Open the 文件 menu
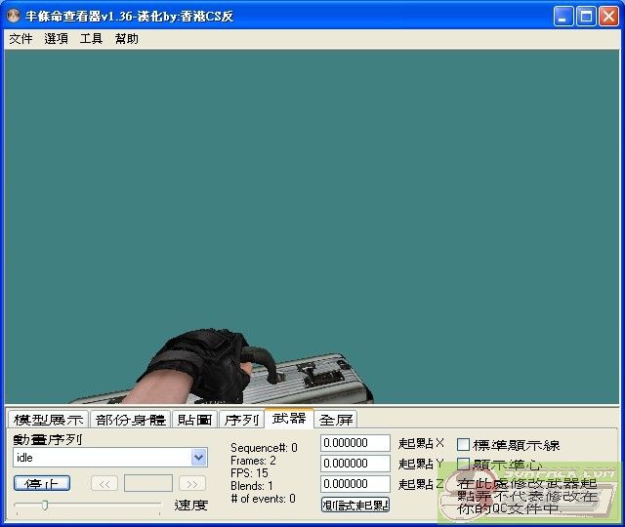This screenshot has width=625, height=527. (x=21, y=39)
